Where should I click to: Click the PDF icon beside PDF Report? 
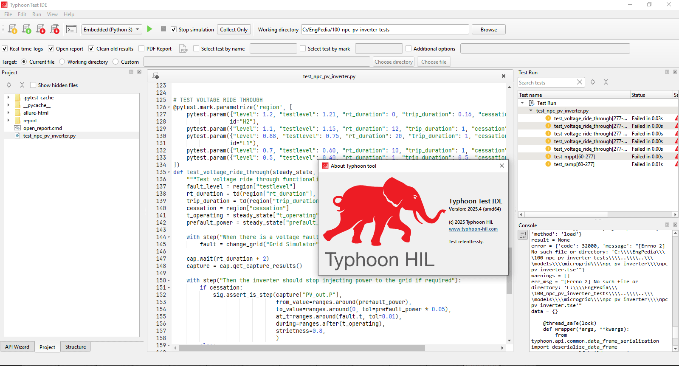[x=183, y=49]
